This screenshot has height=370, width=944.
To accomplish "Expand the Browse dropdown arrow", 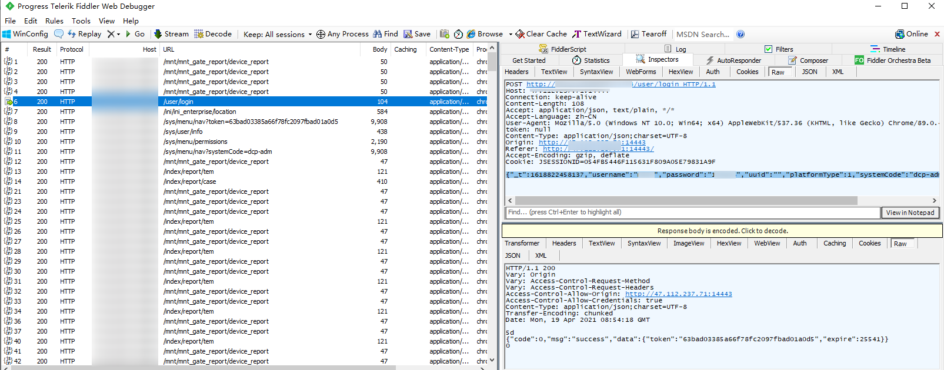I will pyautogui.click(x=511, y=34).
